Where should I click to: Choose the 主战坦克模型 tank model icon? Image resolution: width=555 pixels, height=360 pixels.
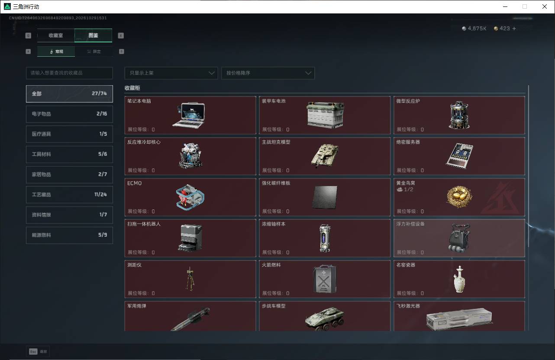coord(324,155)
